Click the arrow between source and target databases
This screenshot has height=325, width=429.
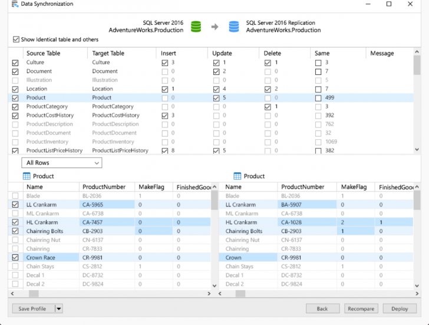click(214, 27)
